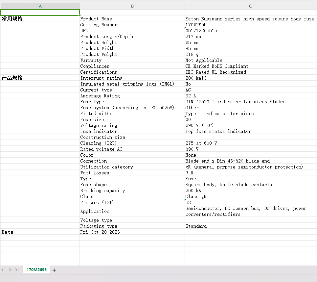Select 'DIN 43620 T indicator' fuse type cell
The width and height of the screenshot is (317, 282).
pos(251,101)
